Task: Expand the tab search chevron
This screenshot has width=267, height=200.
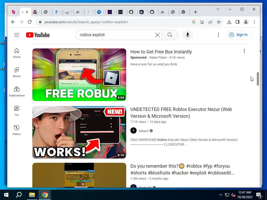Action: [x=218, y=9]
